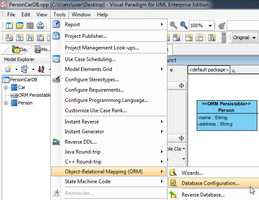259x200 pixels.
Task: Click the Model Explorer panel title
Action: pos(19,59)
